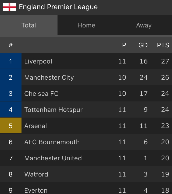
Task: Open Manchester City team page
Action: [x=49, y=77]
